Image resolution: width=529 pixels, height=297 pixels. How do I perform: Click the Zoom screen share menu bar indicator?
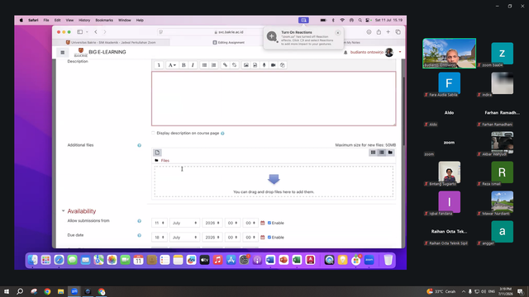click(x=303, y=20)
